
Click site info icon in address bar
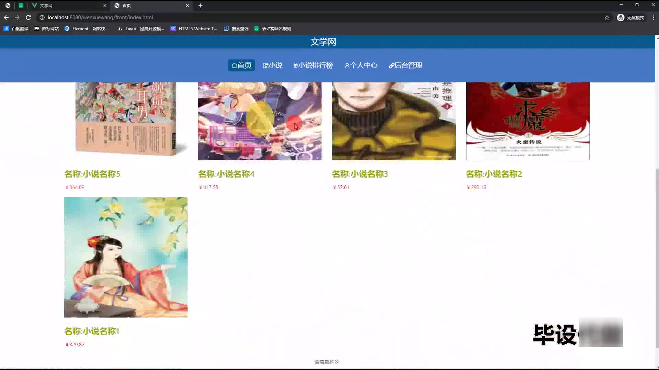tap(42, 17)
